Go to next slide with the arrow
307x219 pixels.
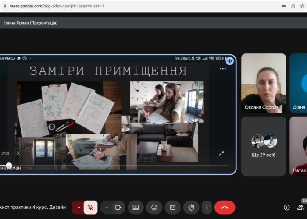pyautogui.click(x=18, y=153)
